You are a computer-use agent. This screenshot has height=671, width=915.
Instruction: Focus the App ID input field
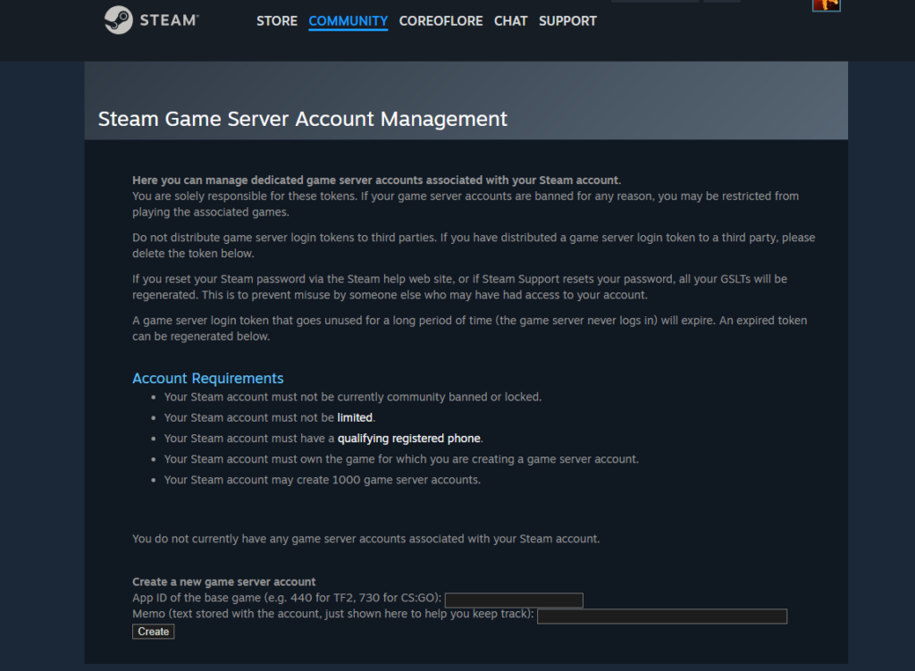tap(514, 600)
